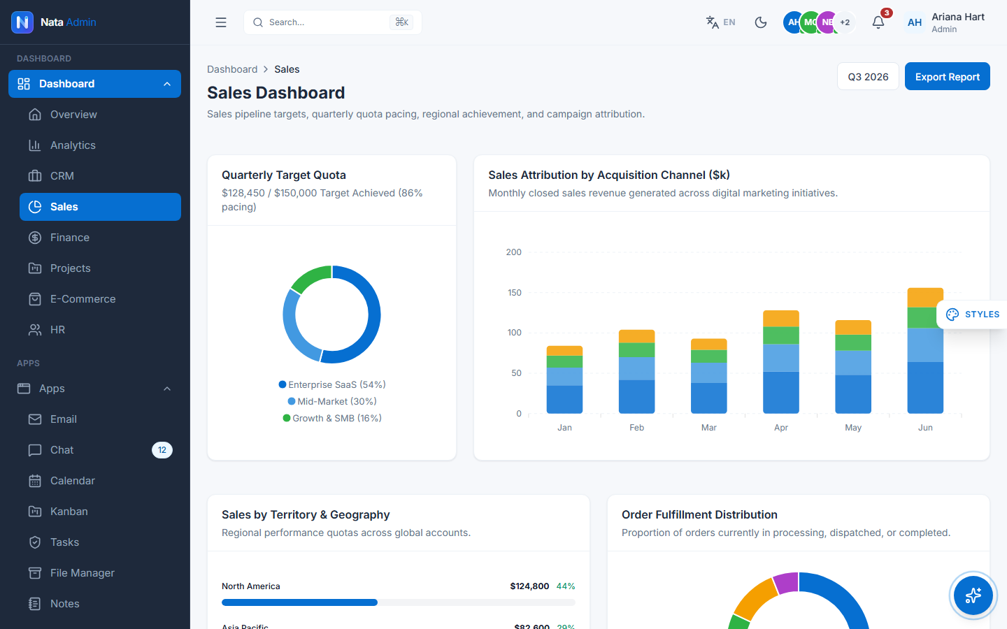1007x629 pixels.
Task: Click the Export Report button
Action: click(948, 76)
